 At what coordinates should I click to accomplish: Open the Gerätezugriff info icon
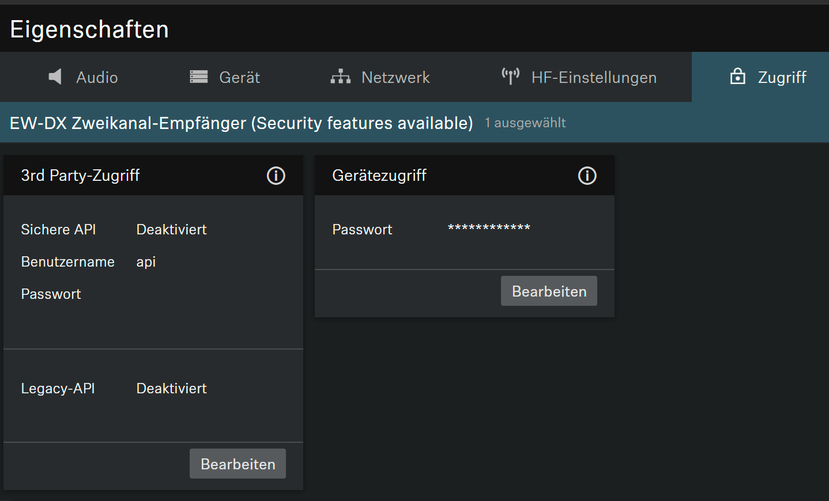tap(587, 176)
